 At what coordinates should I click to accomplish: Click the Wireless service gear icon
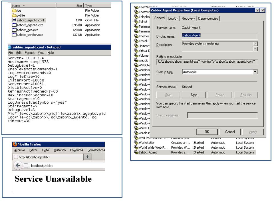[136, 133]
